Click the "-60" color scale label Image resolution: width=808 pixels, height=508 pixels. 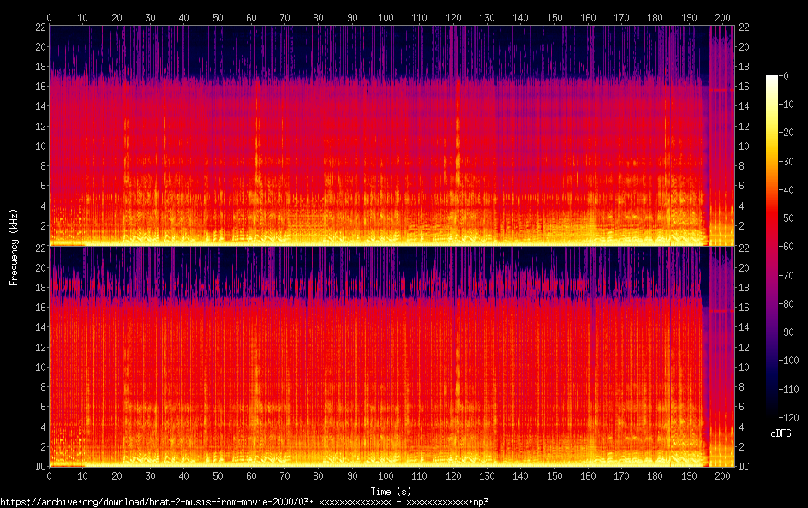pos(787,246)
